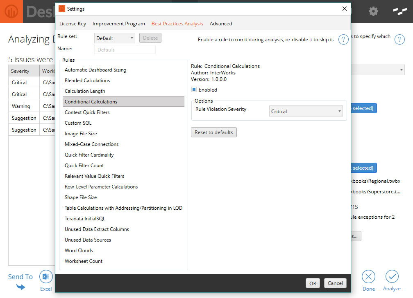Click the Excel export icon
This screenshot has height=298, width=413.
(46, 277)
